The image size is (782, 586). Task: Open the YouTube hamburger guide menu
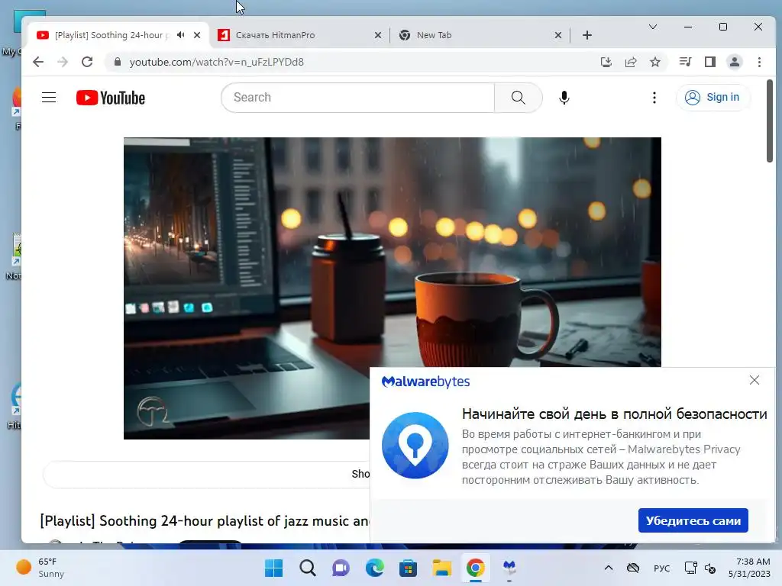(x=49, y=97)
